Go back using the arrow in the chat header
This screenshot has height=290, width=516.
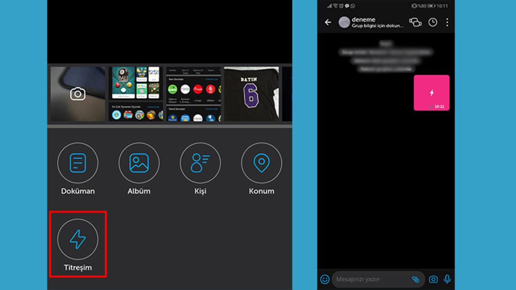(328, 22)
